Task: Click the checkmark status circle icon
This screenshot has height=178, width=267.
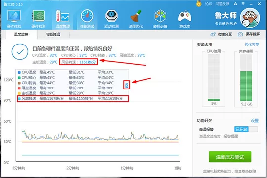Action: [20, 52]
